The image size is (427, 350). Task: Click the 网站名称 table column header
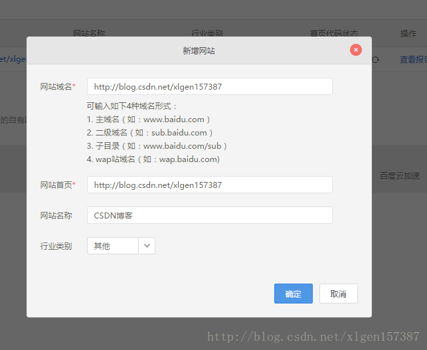click(x=89, y=33)
